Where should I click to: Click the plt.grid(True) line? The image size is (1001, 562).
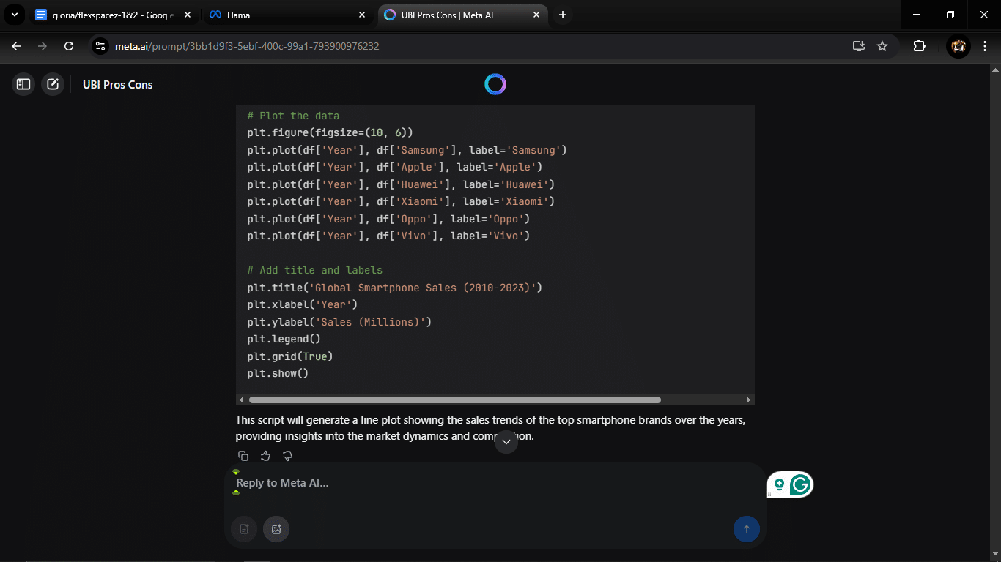290,356
